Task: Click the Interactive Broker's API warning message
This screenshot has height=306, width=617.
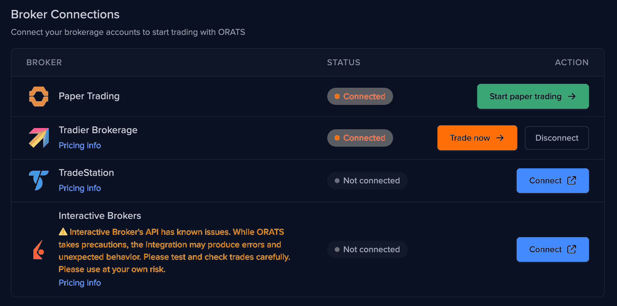Action: [174, 251]
